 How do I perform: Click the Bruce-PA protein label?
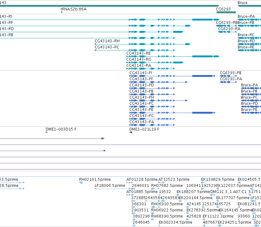tap(249, 85)
